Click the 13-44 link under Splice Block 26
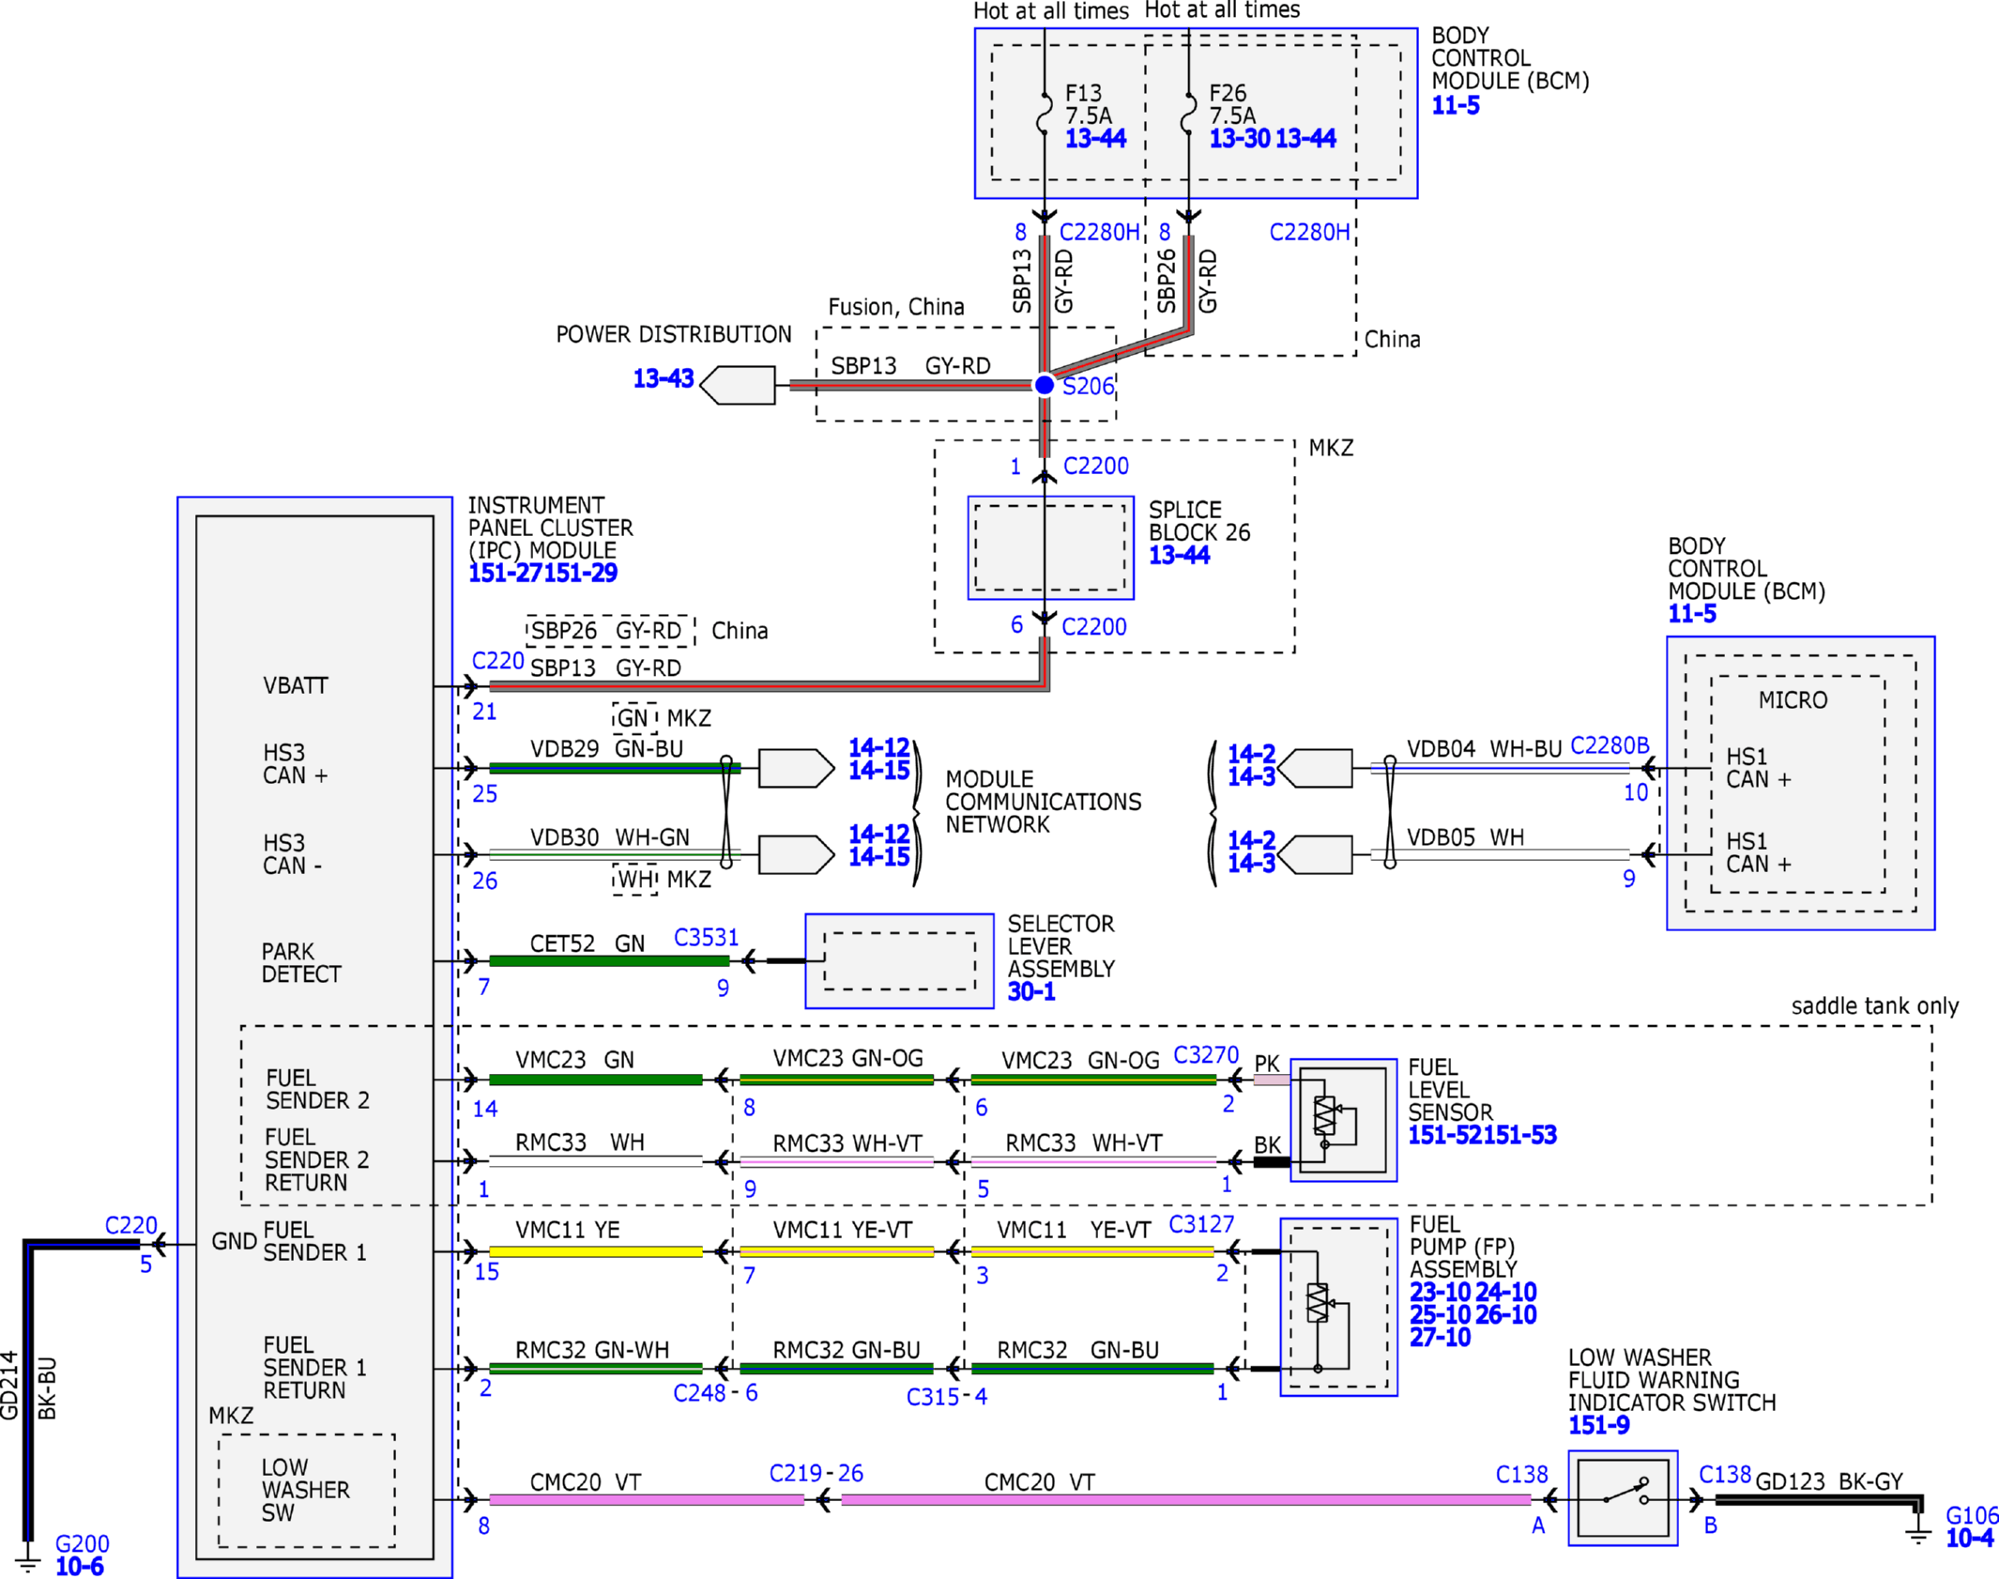 1179,555
